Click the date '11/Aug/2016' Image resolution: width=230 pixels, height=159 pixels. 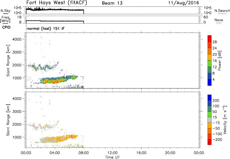183,3
